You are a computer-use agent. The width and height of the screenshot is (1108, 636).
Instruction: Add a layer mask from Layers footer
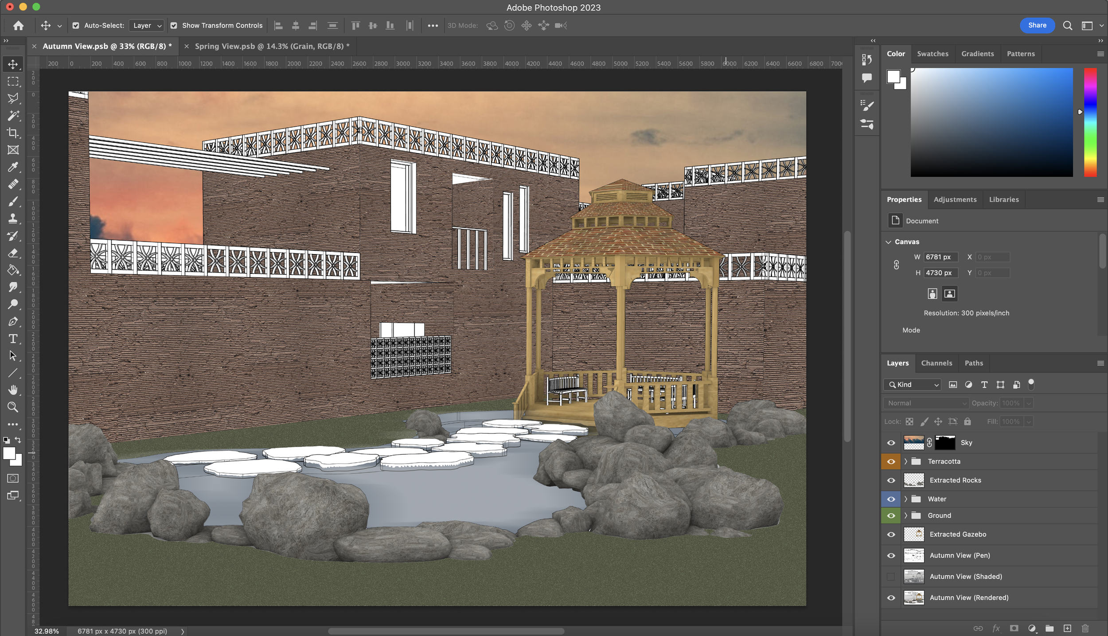(1014, 628)
